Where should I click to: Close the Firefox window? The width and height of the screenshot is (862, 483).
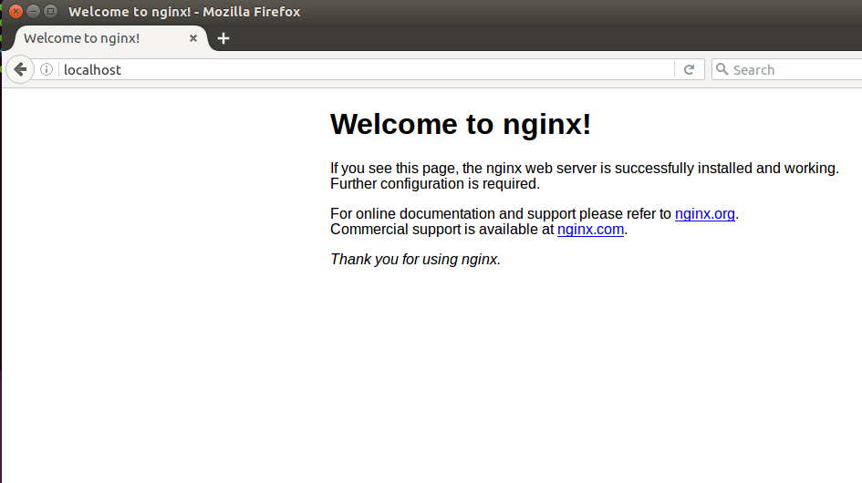click(x=16, y=11)
